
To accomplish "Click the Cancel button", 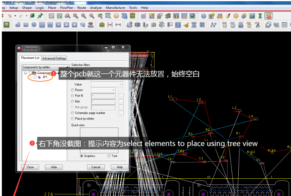I will [96, 167].
